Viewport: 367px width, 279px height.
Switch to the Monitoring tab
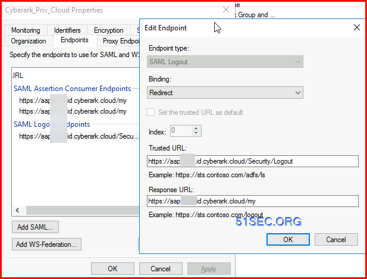coord(26,30)
